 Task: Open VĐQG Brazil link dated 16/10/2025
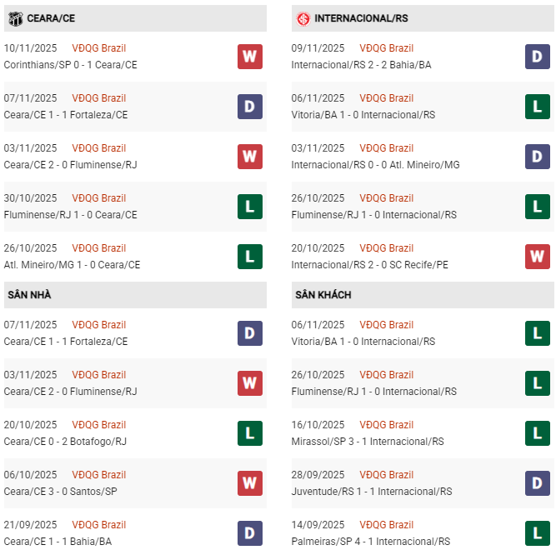(x=387, y=425)
